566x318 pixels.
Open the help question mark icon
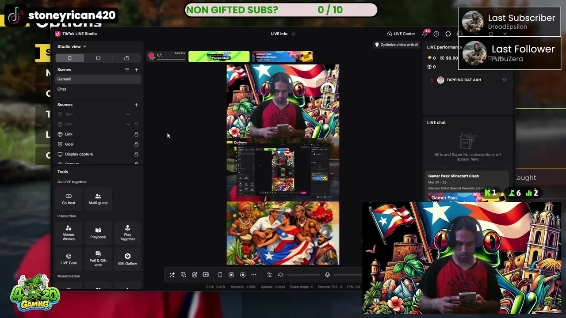coord(436,34)
